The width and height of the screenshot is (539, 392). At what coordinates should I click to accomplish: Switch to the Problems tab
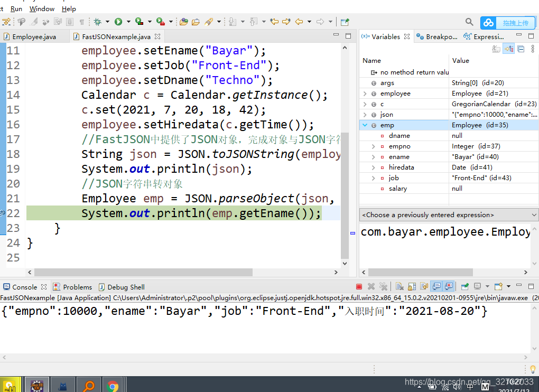coord(73,287)
